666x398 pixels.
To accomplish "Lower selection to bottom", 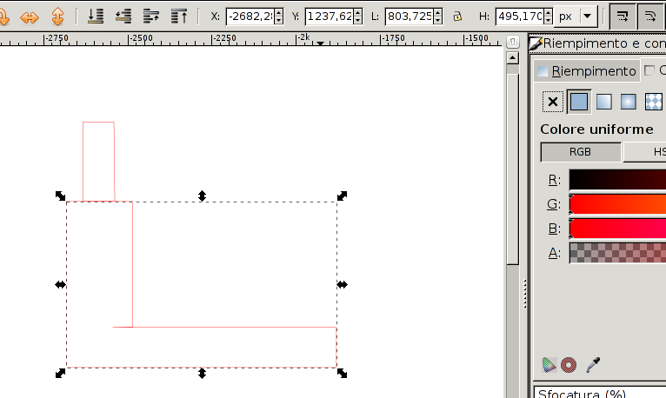I will 96,17.
